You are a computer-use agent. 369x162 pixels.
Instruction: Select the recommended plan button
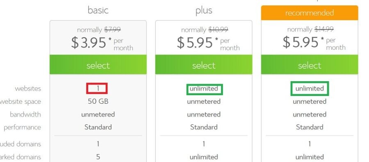tap(310, 65)
